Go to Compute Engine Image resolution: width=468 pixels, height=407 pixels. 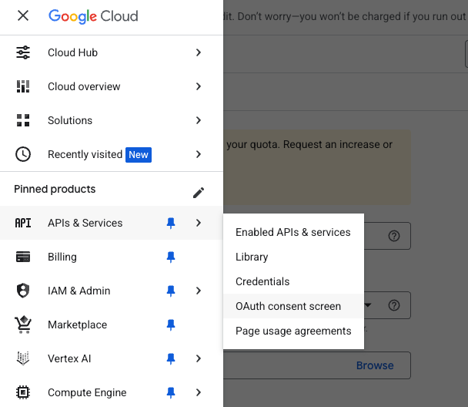coord(112,392)
